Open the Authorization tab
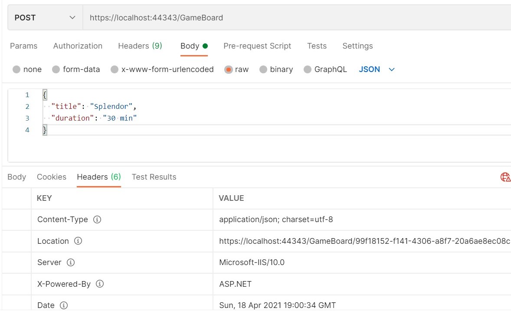511x311 pixels. click(x=78, y=46)
